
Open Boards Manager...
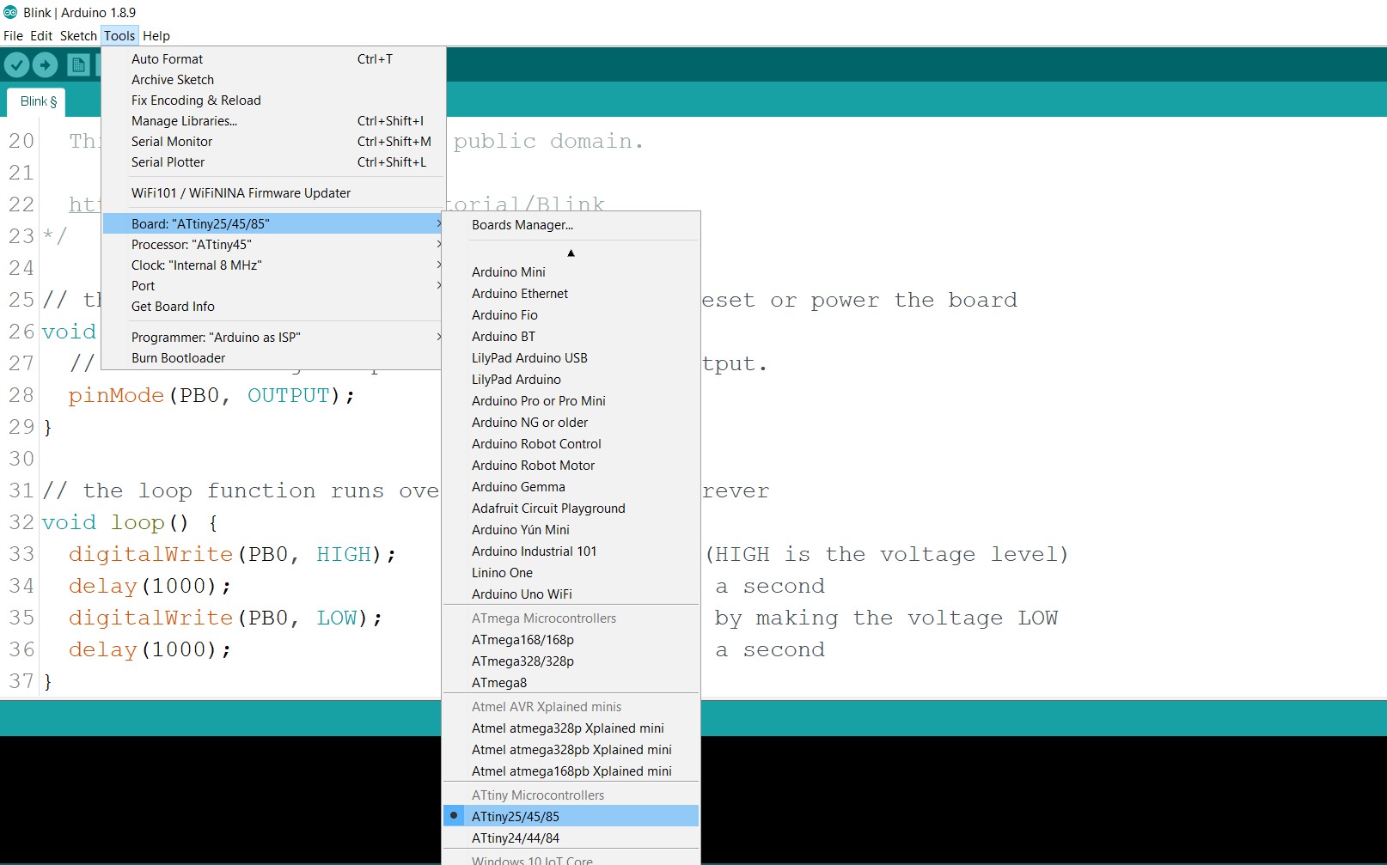coord(571,225)
